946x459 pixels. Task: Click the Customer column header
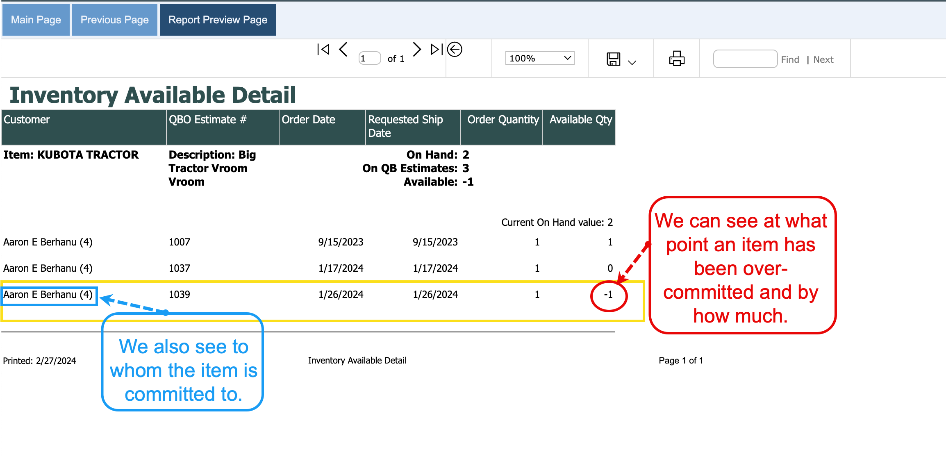[27, 120]
